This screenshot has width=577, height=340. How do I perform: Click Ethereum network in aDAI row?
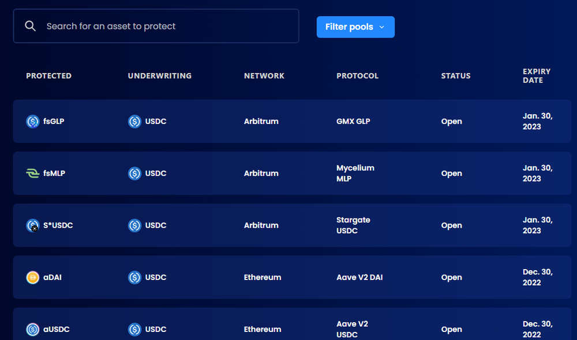pos(263,278)
